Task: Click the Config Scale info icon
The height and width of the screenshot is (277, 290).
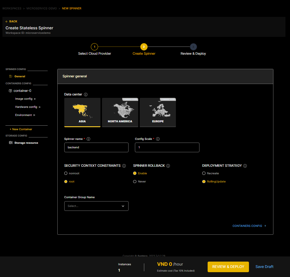Action: pos(158,139)
